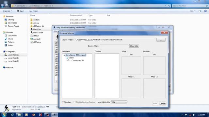Open the Max USB buffer dropdown

pyautogui.click(x=119, y=102)
